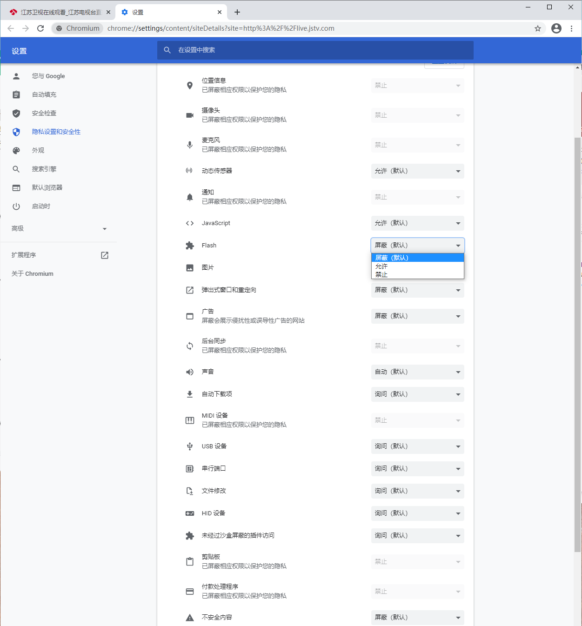Click the serial port icon beside 串行端口
This screenshot has width=582, height=626.
[x=190, y=469]
